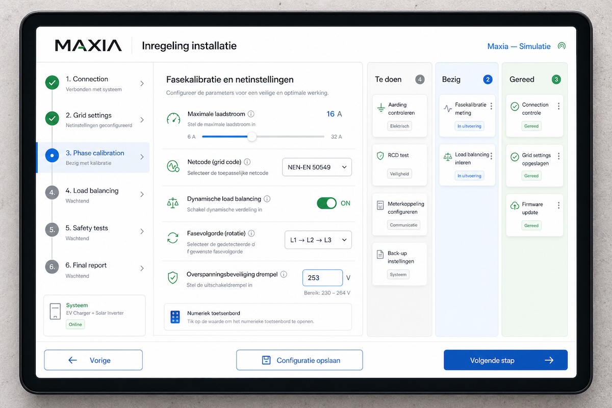Open the L1 → L2 → L3 phase order dropdown
Viewport: 612px width, 408px height.
[x=318, y=240]
